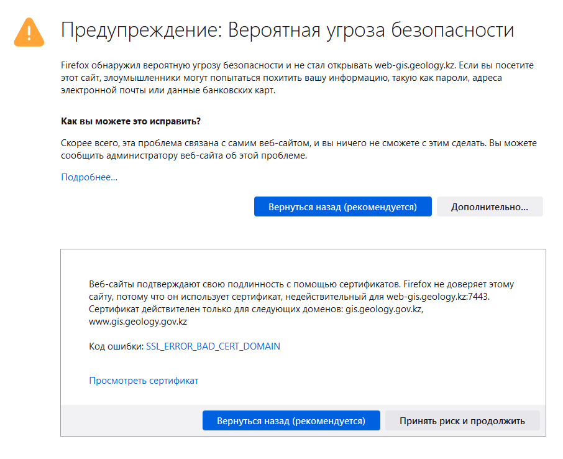
Task: Open the 'Подробнее...' learn more link
Action: tap(89, 177)
